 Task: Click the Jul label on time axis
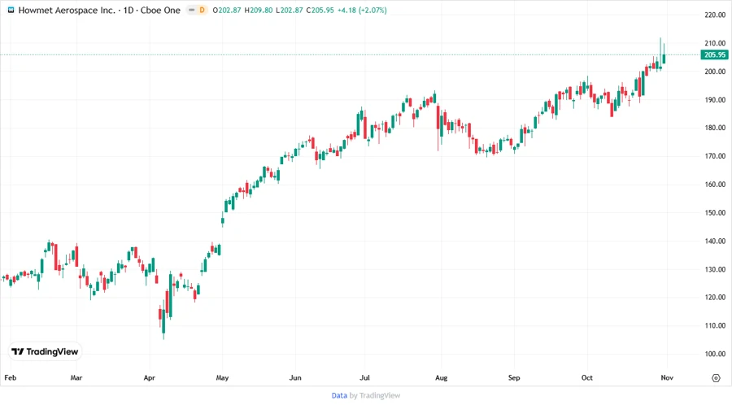tap(364, 377)
